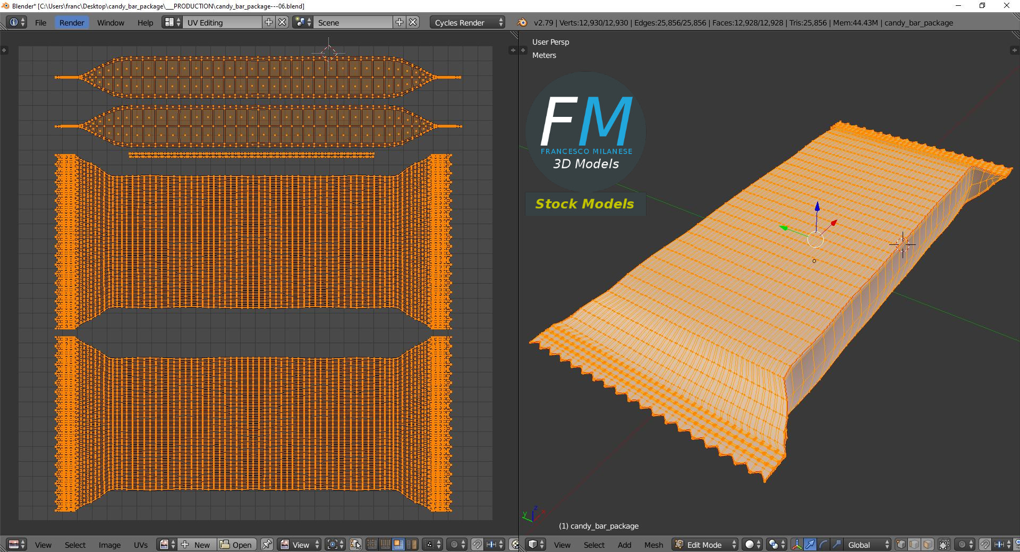Browse scenes with the scene icon
Screen dimensions: 1020x552
click(x=303, y=22)
